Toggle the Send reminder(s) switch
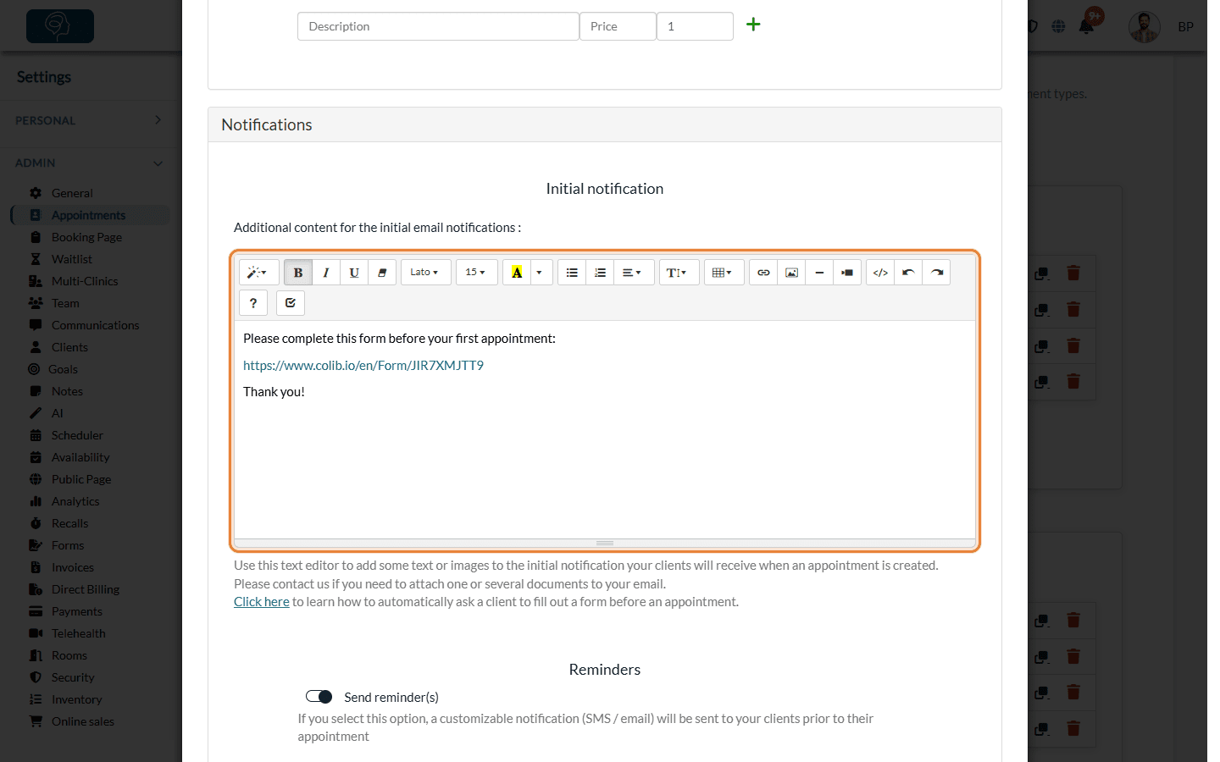The height and width of the screenshot is (762, 1220). (319, 697)
